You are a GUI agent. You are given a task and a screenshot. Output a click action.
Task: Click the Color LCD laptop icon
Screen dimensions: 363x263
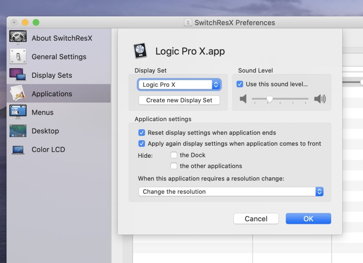coord(18,150)
